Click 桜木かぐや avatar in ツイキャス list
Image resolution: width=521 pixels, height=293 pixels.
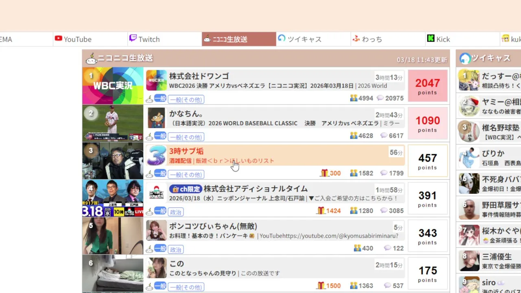469,235
